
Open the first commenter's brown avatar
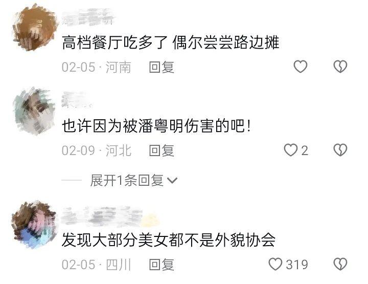pyautogui.click(x=35, y=28)
